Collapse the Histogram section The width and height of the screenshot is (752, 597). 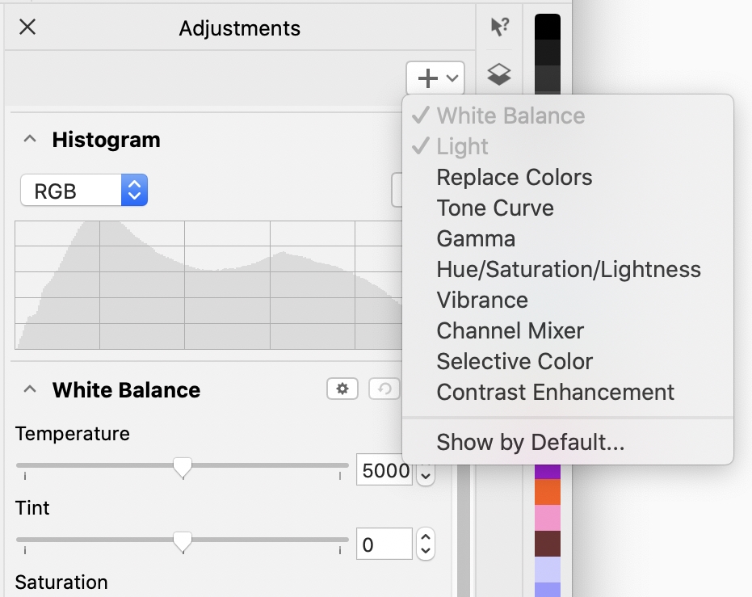pyautogui.click(x=30, y=140)
